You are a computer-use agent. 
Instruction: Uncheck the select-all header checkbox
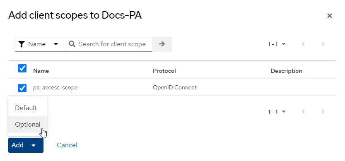22,68
